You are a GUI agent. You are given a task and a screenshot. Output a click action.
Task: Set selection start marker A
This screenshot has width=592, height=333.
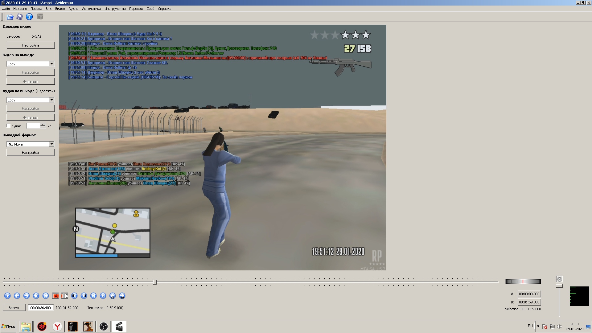[x=55, y=296]
